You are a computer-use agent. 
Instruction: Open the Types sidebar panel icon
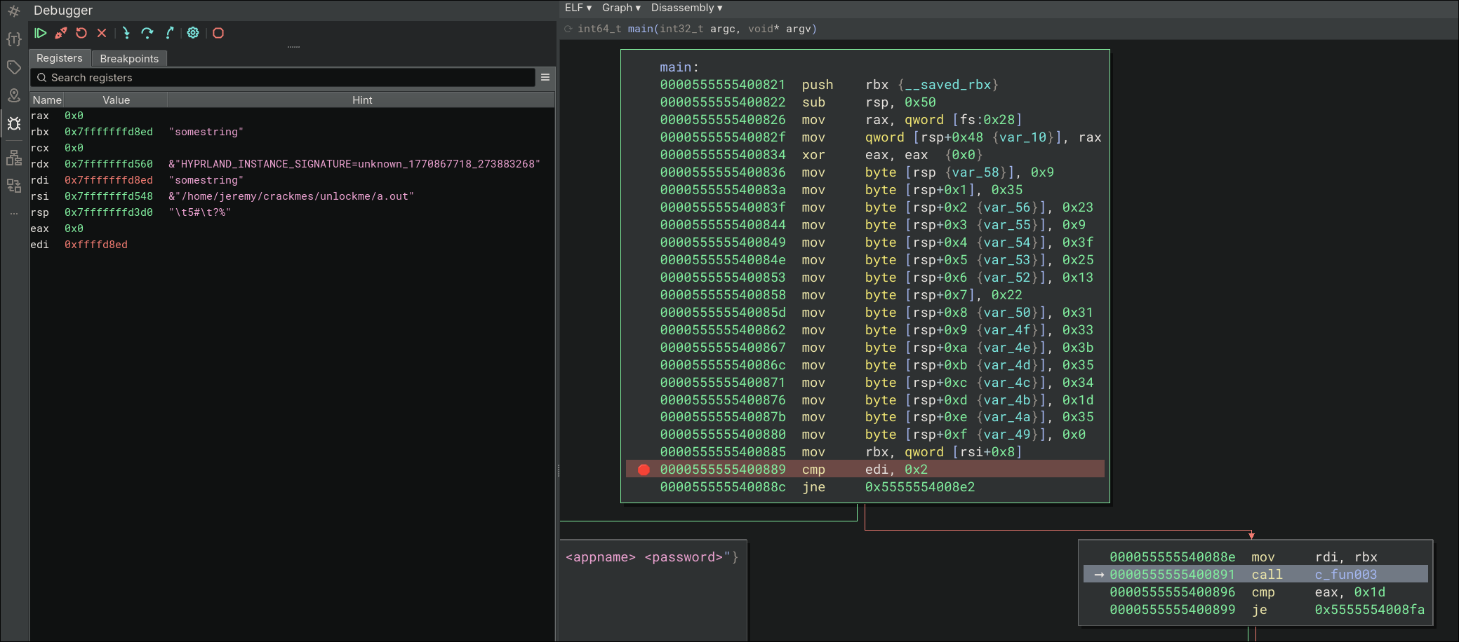(x=13, y=39)
